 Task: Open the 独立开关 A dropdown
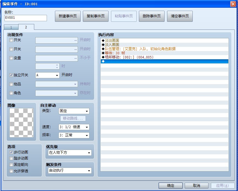click(x=47, y=75)
